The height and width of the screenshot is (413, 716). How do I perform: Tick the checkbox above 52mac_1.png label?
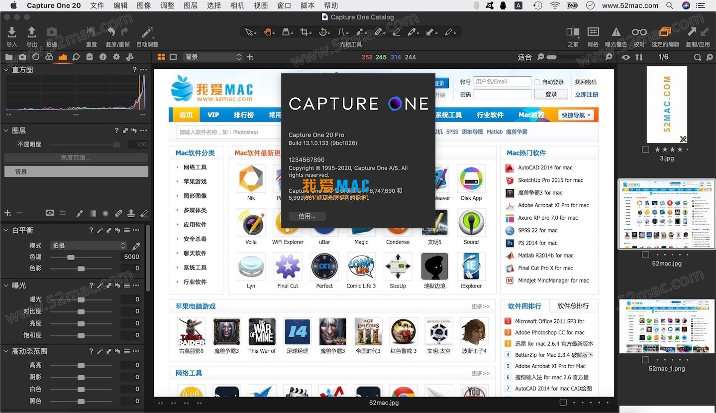pyautogui.click(x=645, y=360)
